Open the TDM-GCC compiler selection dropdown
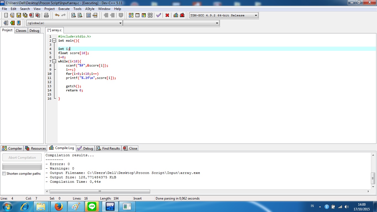This screenshot has height=212, width=377. click(255, 15)
